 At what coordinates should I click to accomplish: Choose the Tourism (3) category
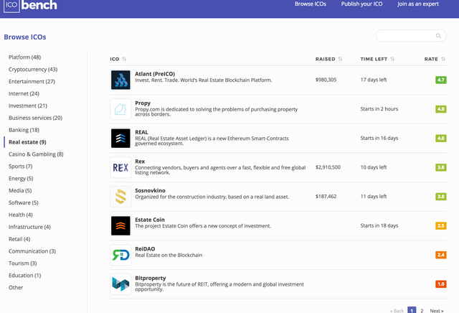(22, 263)
